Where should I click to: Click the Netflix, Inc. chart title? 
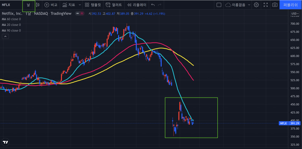point(12,13)
